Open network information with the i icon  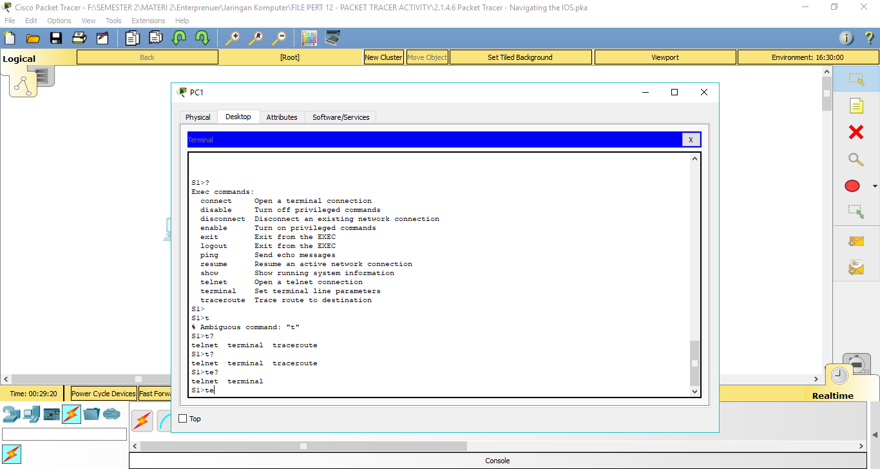pyautogui.click(x=846, y=38)
